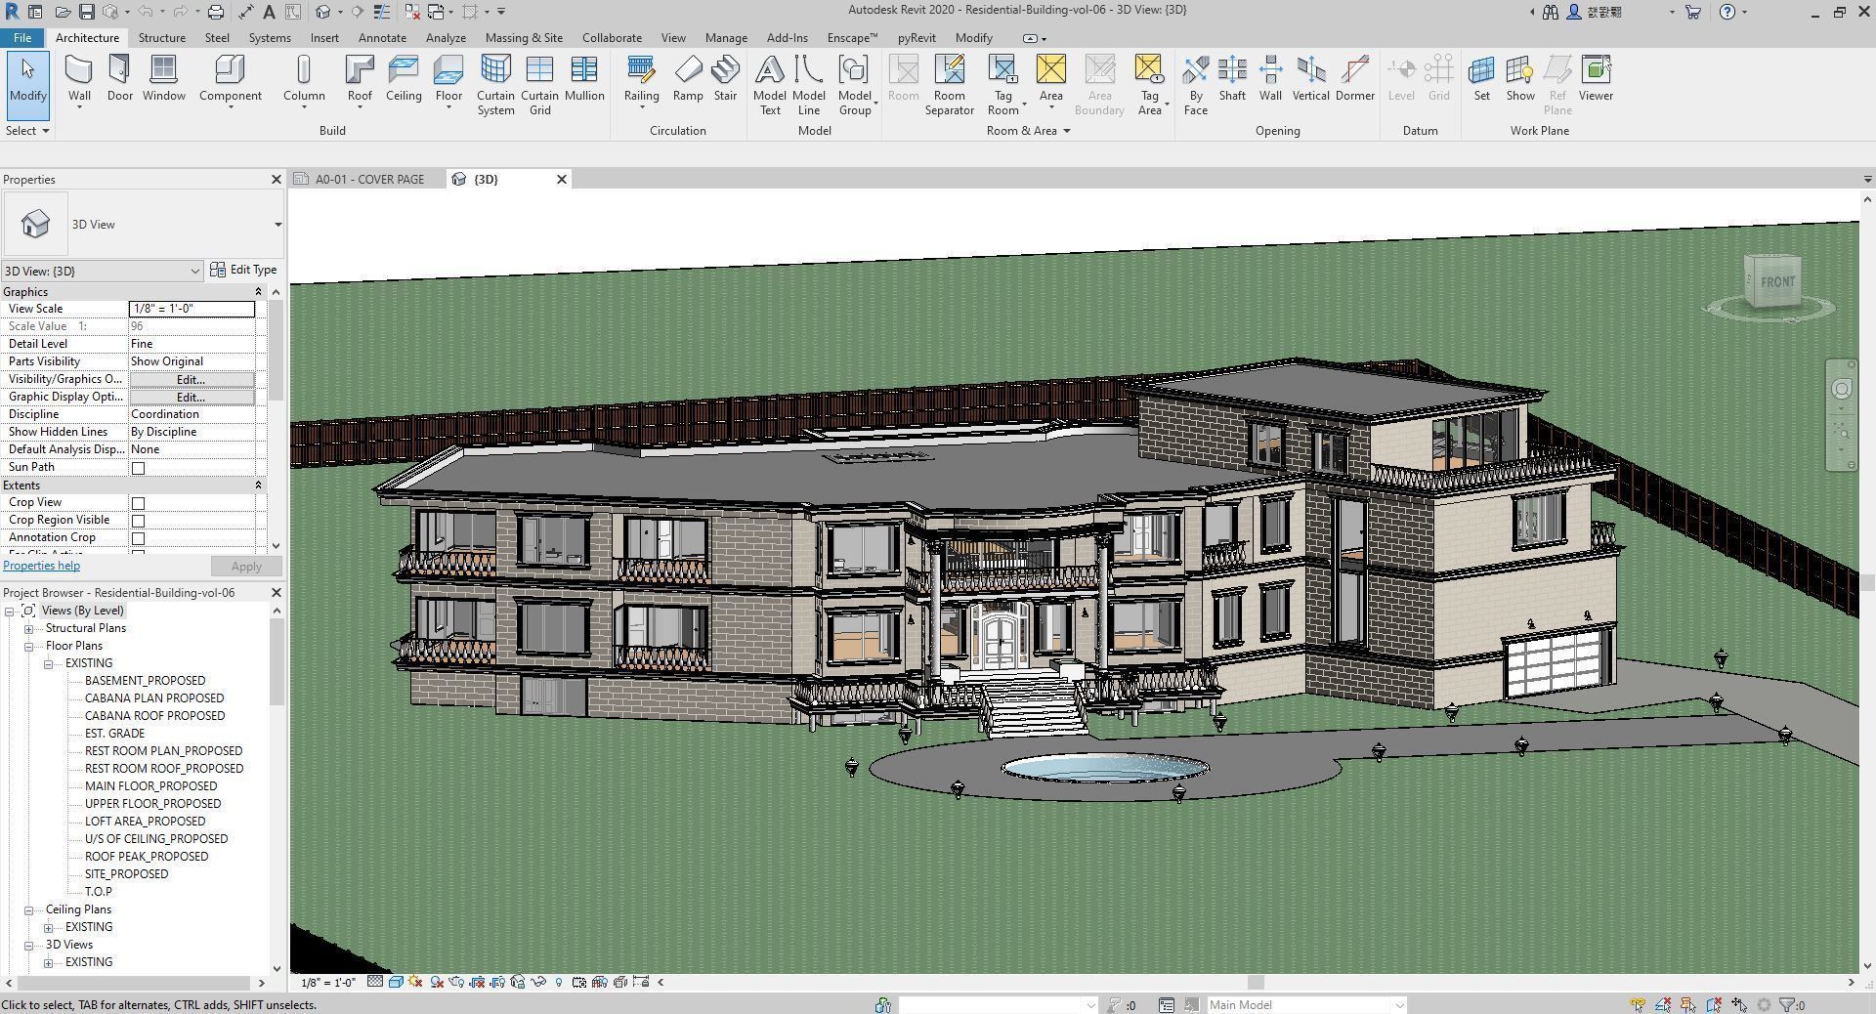
Task: Open the Collaborate ribbon tab
Action: pyautogui.click(x=612, y=38)
